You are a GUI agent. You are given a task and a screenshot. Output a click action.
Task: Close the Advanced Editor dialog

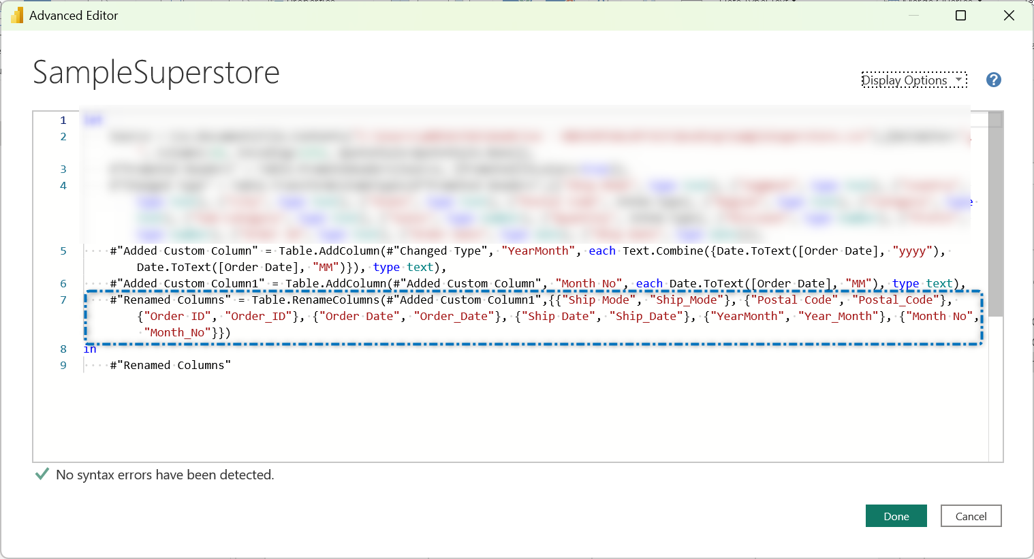click(x=1009, y=16)
